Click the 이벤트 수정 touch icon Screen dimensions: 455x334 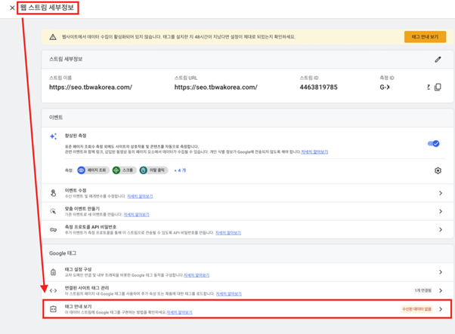click(x=53, y=193)
